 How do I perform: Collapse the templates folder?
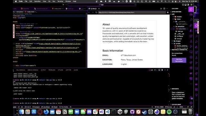(x=181, y=26)
